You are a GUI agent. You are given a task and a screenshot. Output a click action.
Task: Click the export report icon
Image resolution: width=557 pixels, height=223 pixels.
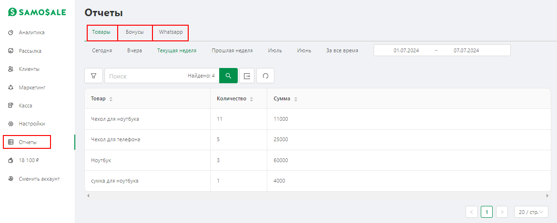point(247,76)
